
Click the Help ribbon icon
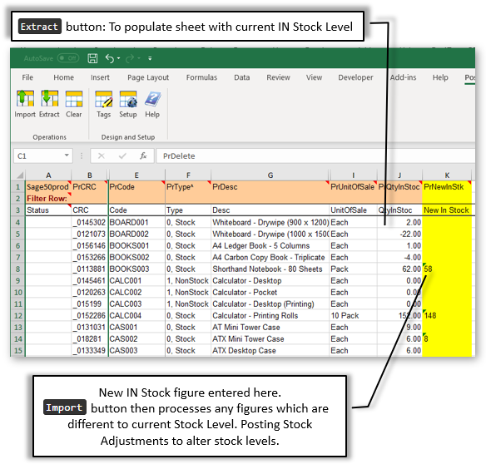coord(152,104)
